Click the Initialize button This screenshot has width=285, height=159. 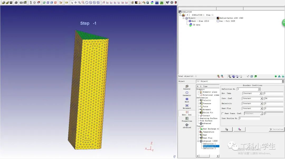coord(276,129)
